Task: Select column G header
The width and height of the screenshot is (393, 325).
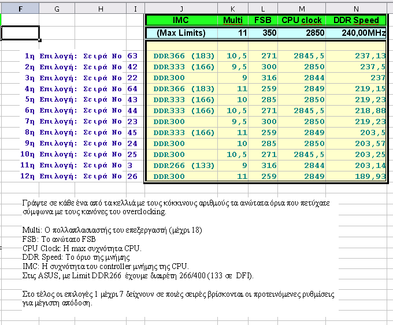Action: [x=57, y=9]
